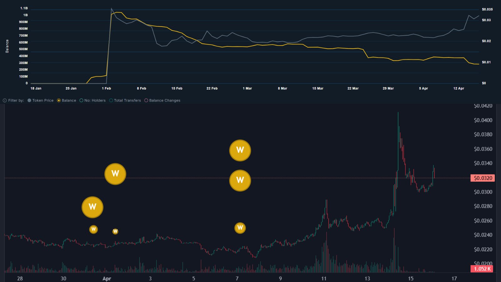Click the smallest W marker above April 7
The width and height of the screenshot is (501, 282).
[x=240, y=228]
